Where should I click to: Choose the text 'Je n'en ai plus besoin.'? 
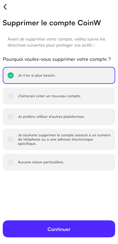click(37, 76)
